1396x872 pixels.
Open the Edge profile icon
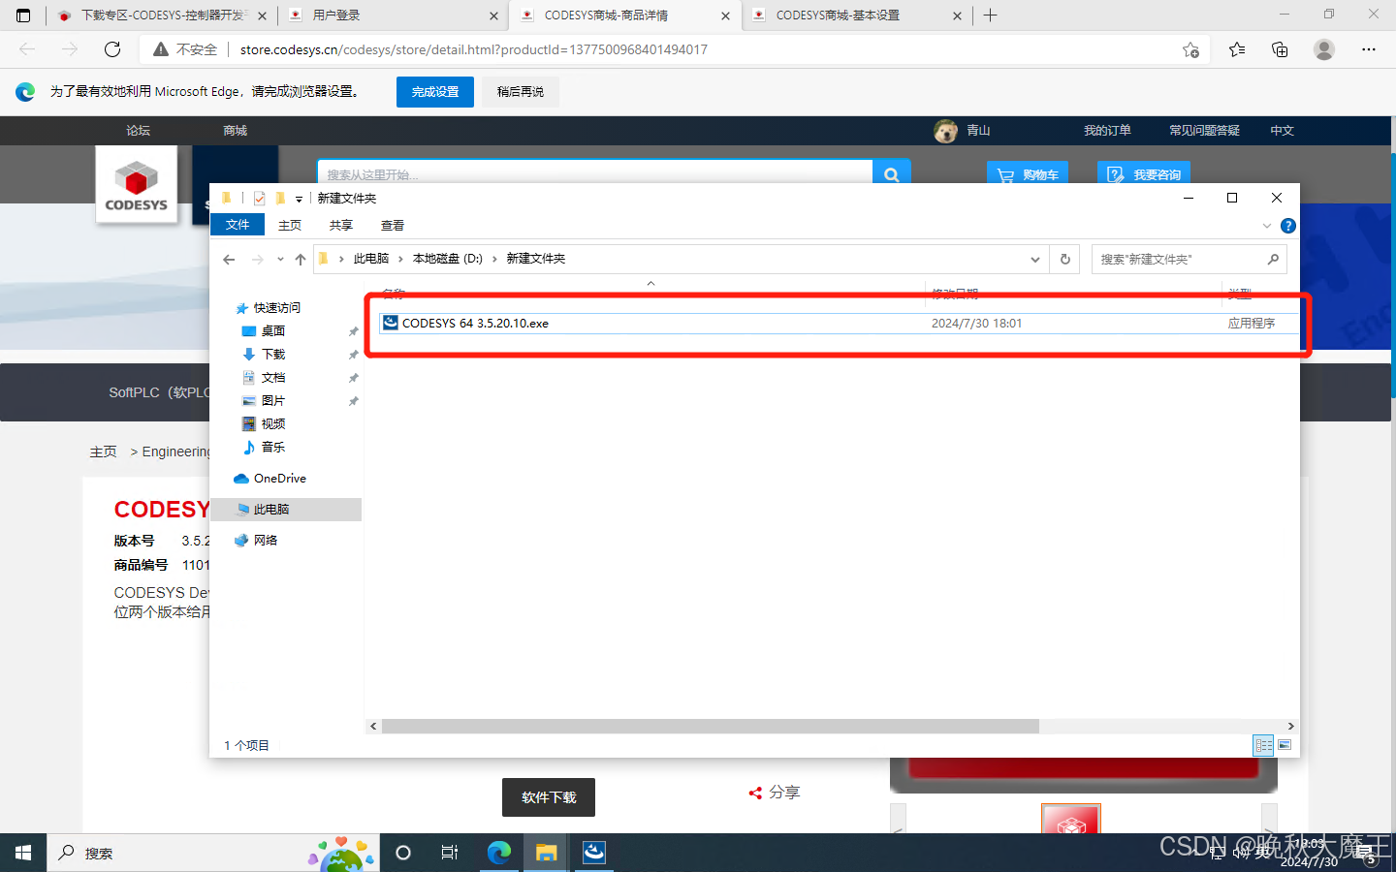(x=1324, y=49)
